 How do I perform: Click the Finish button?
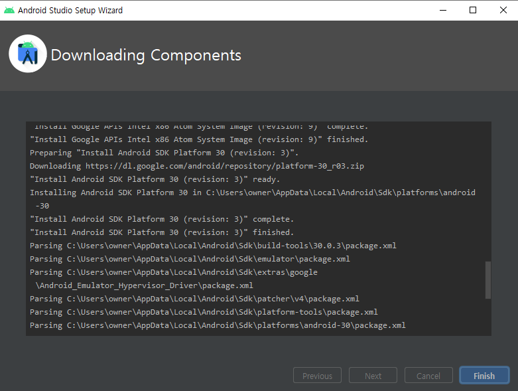pyautogui.click(x=484, y=376)
